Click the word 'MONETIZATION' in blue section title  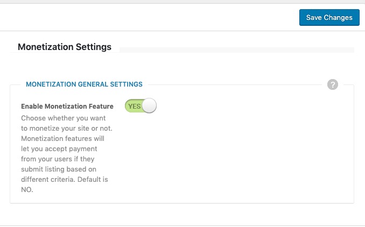click(51, 84)
